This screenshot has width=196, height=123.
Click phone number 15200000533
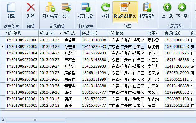coord(177,40)
